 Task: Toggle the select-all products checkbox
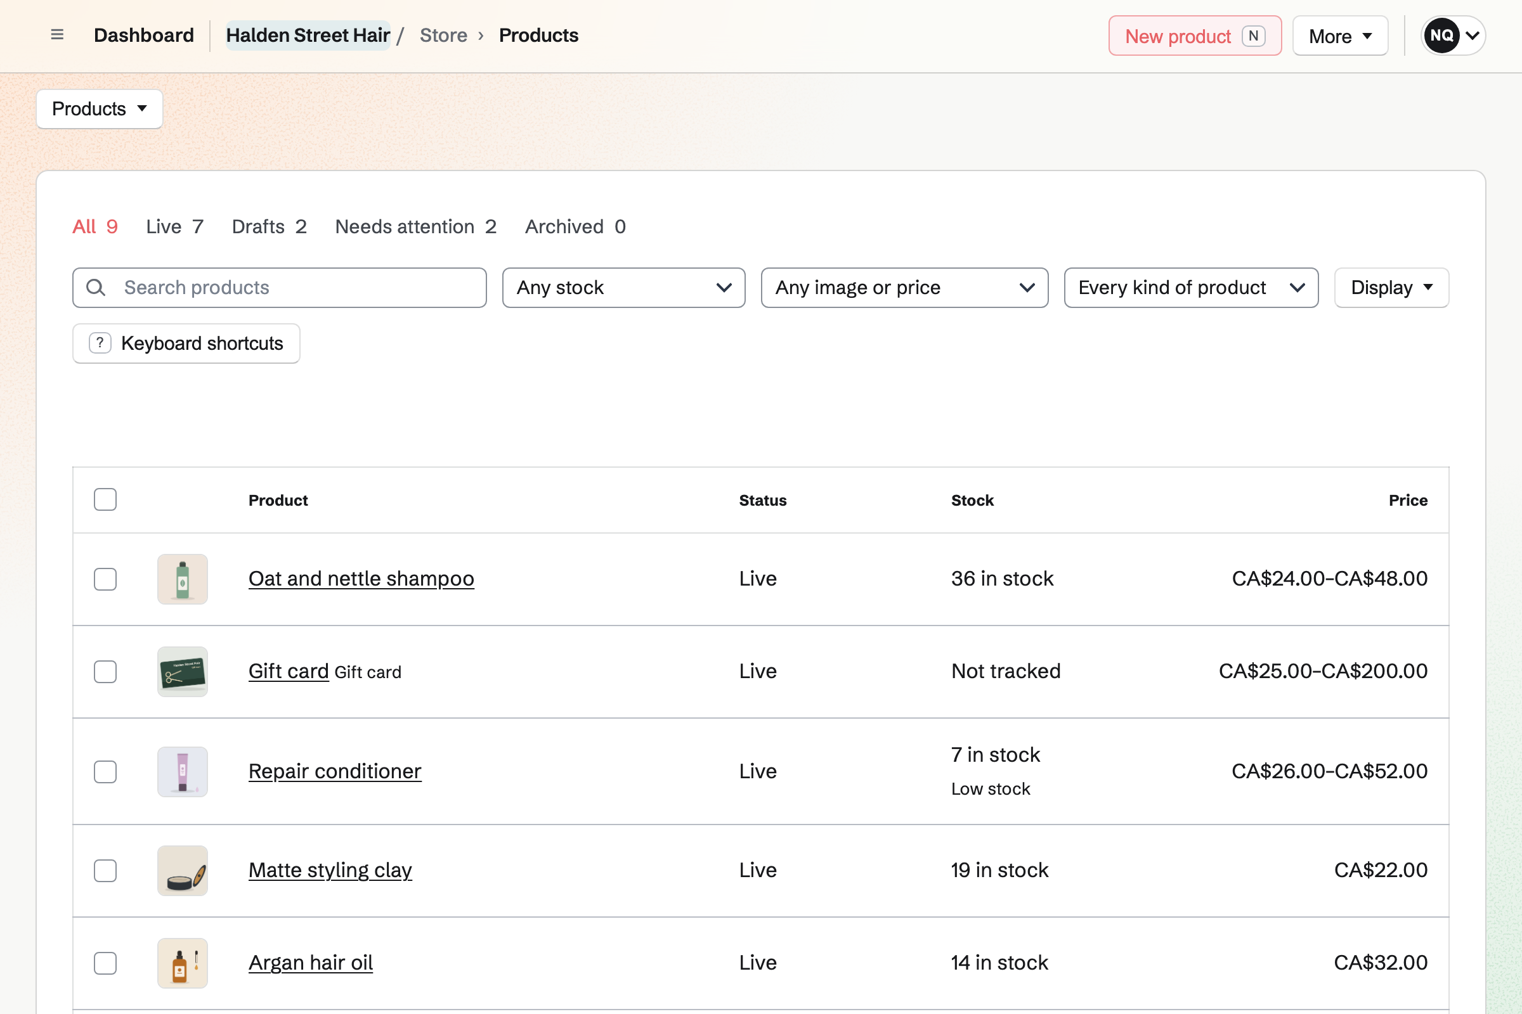(x=105, y=499)
